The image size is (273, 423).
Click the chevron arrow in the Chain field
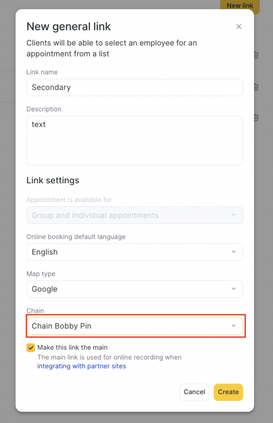pyautogui.click(x=234, y=326)
